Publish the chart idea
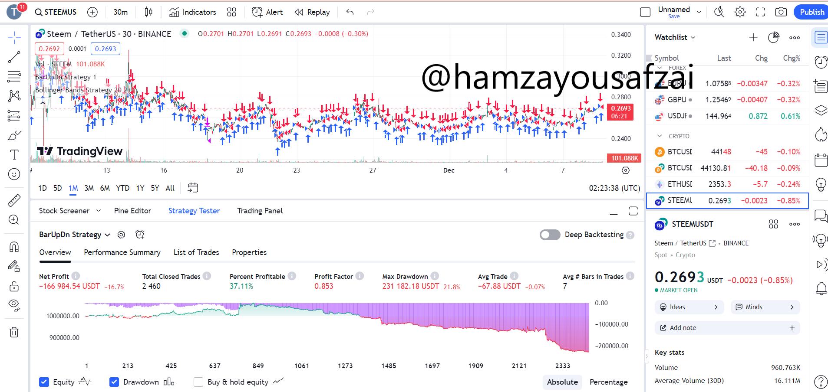The image size is (828, 392). [812, 12]
